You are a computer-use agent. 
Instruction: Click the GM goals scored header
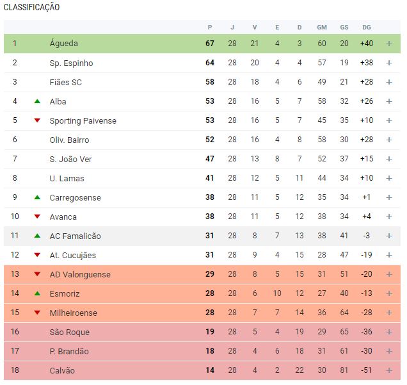(x=322, y=27)
